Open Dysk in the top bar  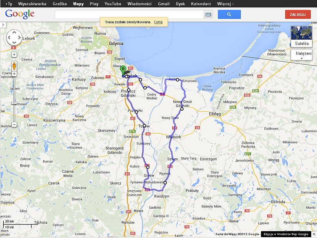[180, 4]
